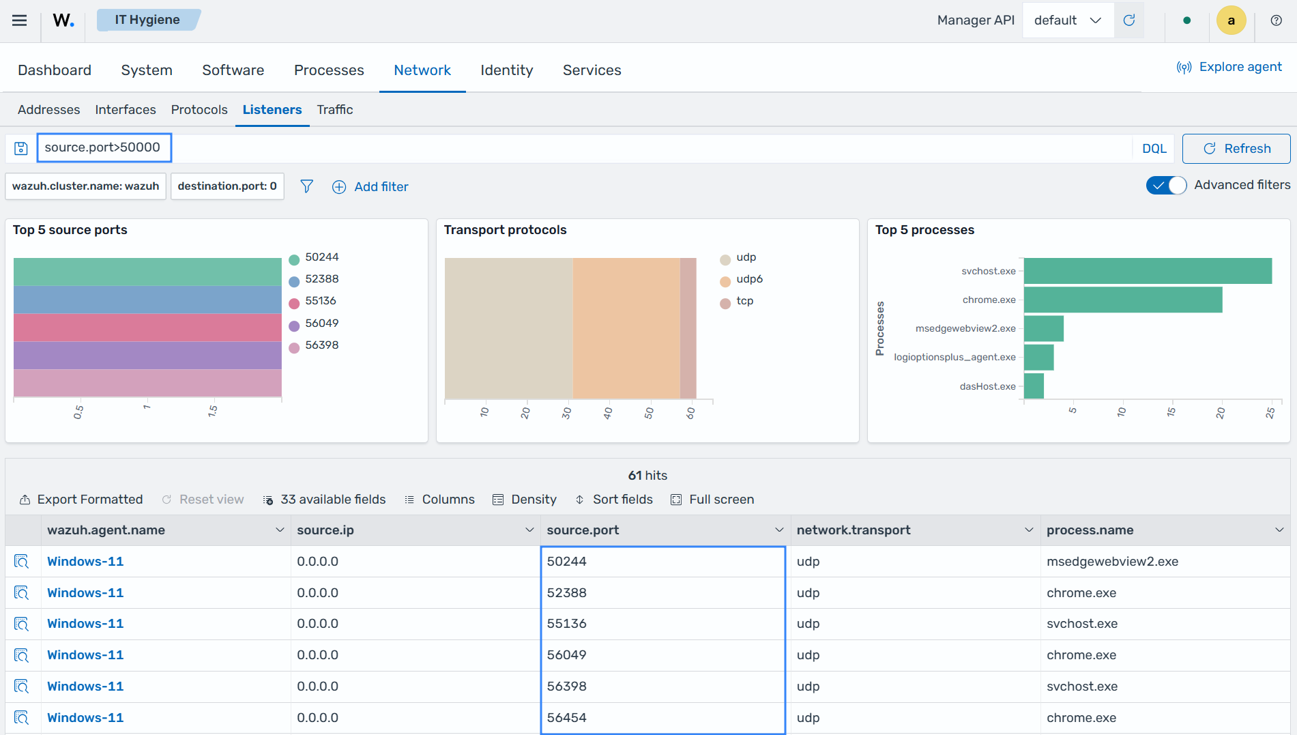Open the help question mark icon
Image resolution: width=1297 pixels, height=735 pixels.
pos(1276,20)
